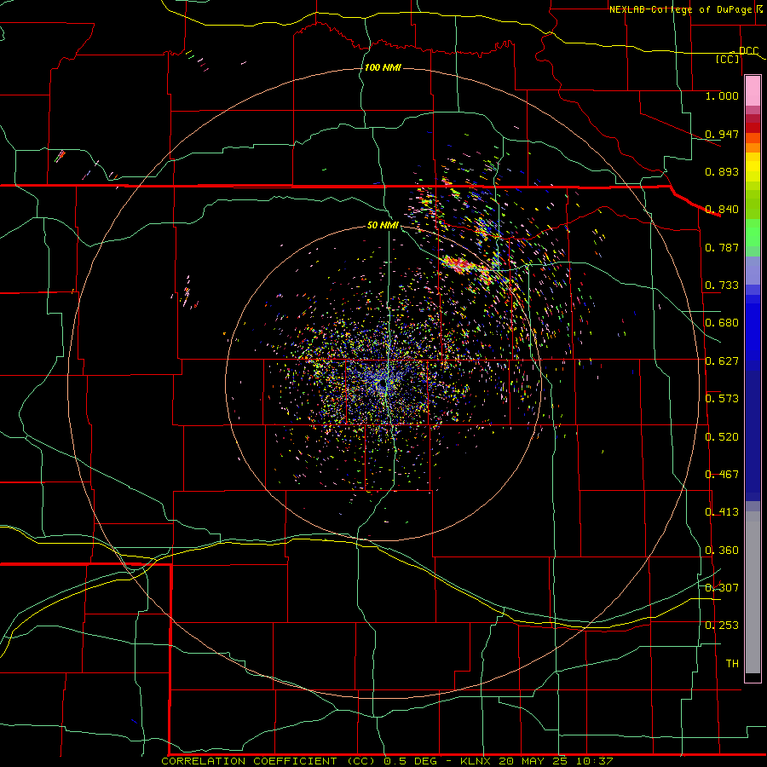Click the 0.413 legend label
Viewport: 767px width, 767px height.
(x=722, y=512)
